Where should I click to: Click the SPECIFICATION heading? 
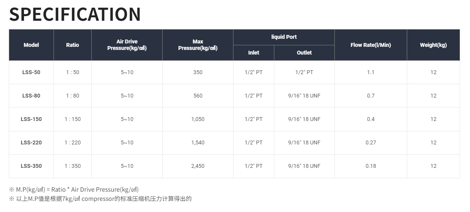75,14
